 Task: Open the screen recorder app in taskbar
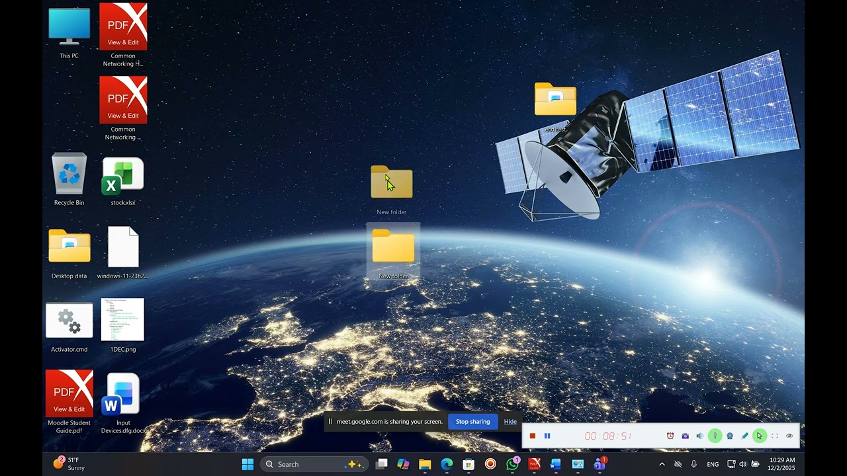pos(490,464)
